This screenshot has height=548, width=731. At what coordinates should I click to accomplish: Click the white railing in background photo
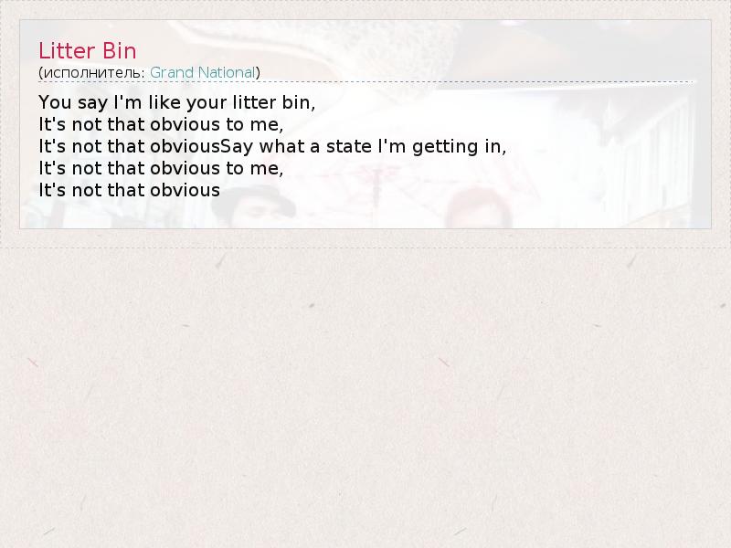point(648,158)
